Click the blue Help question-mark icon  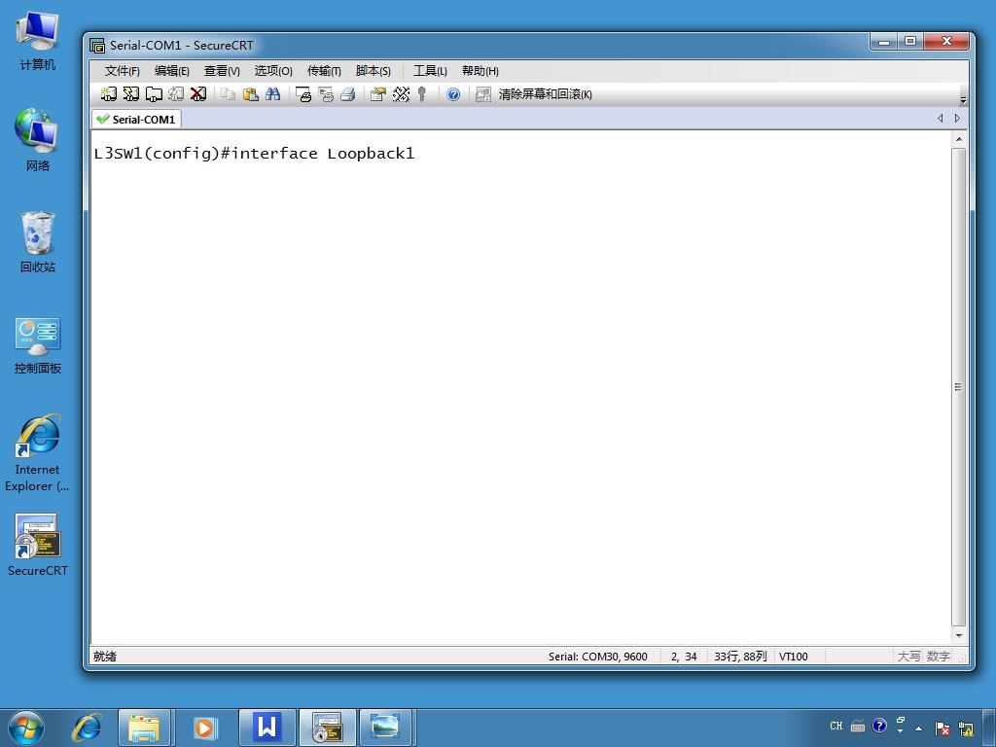coord(453,94)
